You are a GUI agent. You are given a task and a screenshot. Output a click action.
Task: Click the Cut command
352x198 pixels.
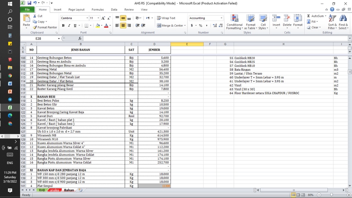(x=38, y=16)
